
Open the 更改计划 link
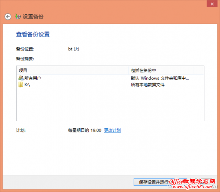(113, 131)
